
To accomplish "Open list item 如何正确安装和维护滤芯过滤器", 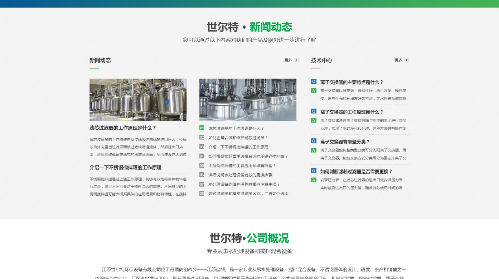I will tap(238, 138).
